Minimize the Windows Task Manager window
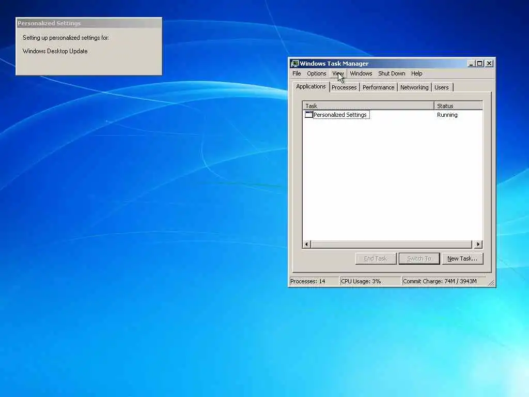529x397 pixels. point(471,64)
